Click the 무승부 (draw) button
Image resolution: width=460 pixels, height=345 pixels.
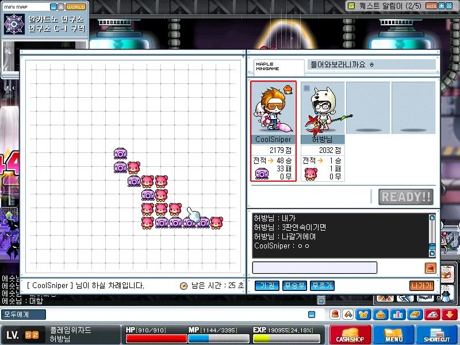click(294, 285)
